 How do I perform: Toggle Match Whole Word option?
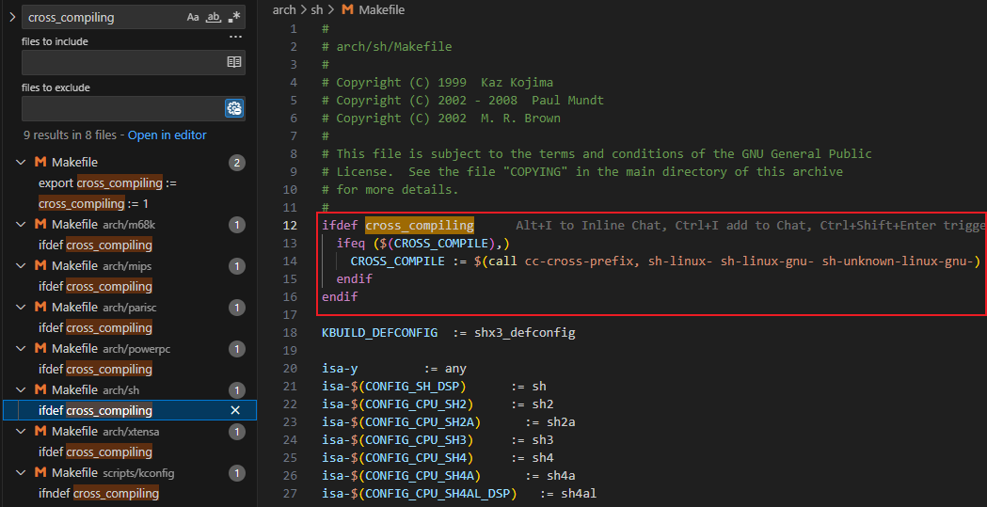[x=214, y=17]
